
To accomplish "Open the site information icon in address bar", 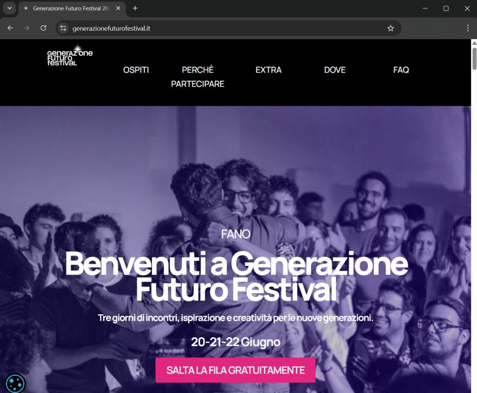I will tap(63, 28).
